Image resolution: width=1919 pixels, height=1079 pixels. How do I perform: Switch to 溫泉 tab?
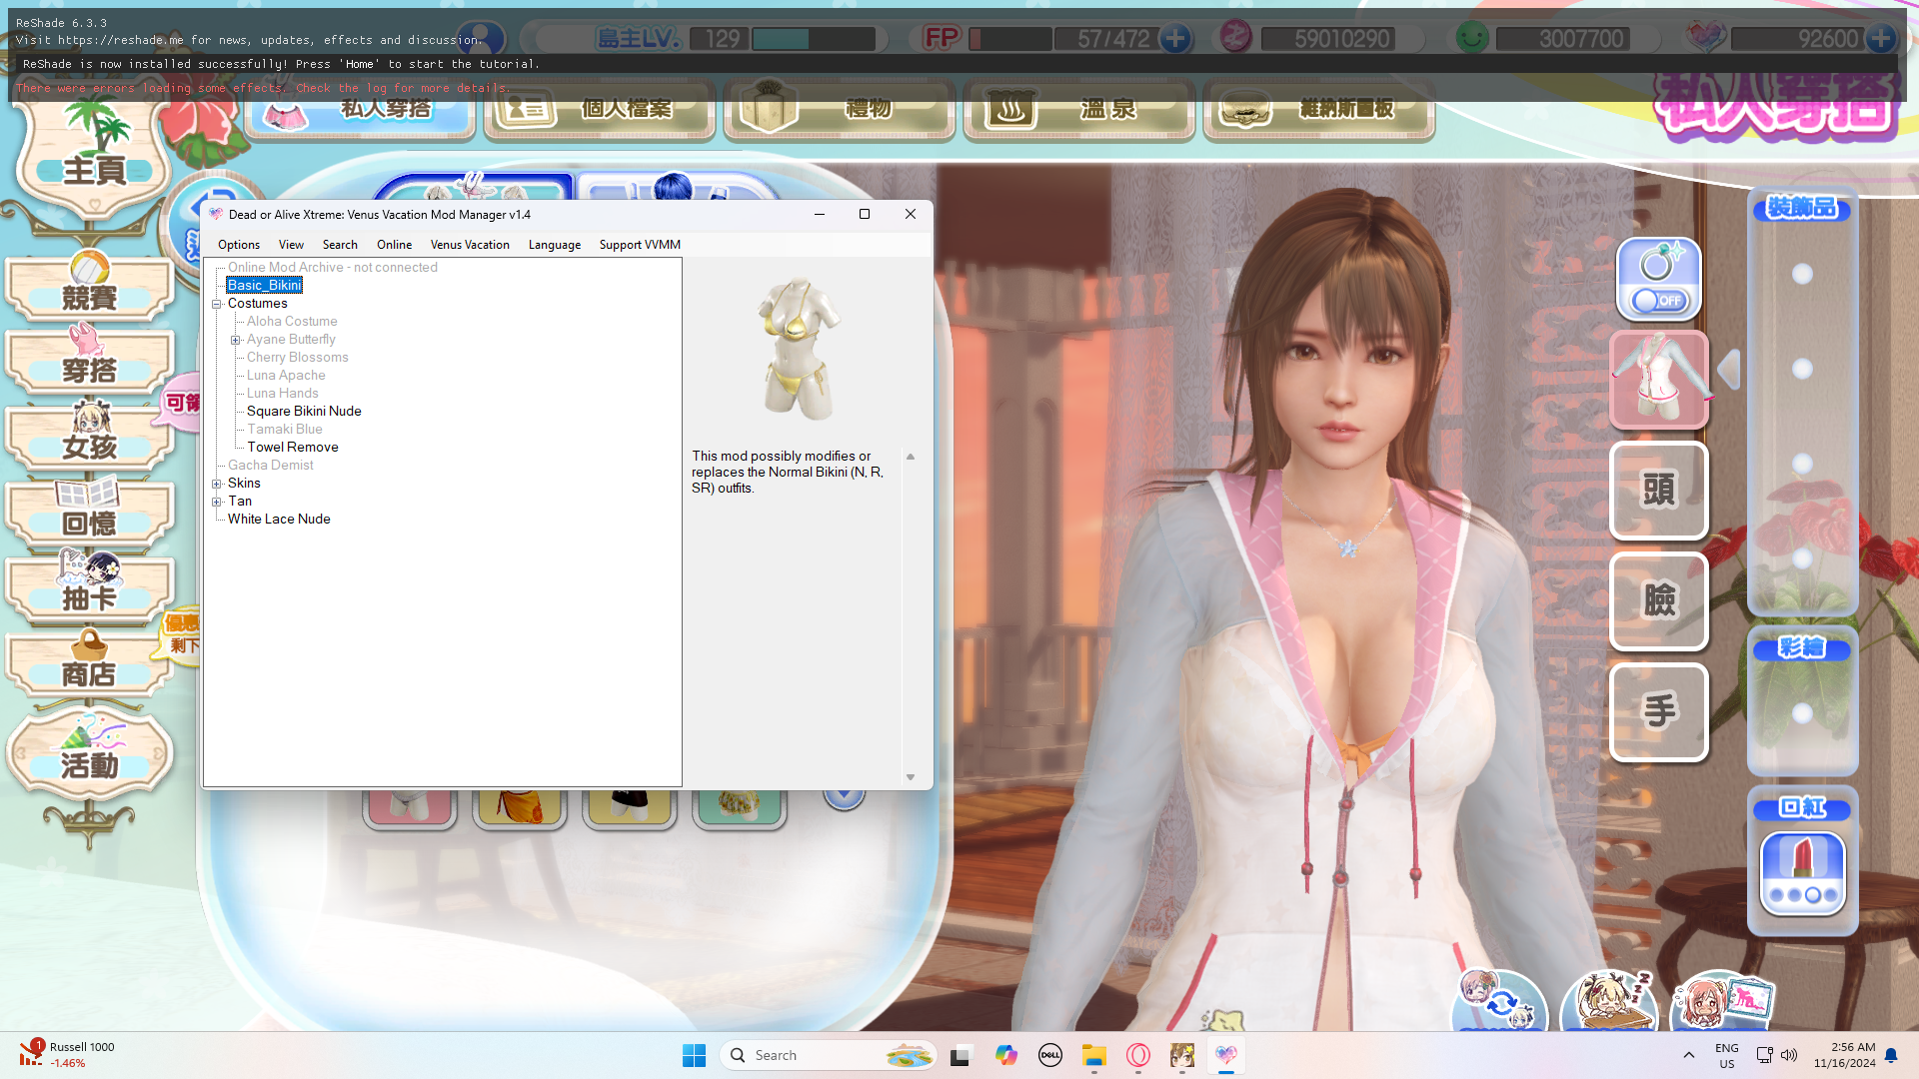tap(1079, 110)
